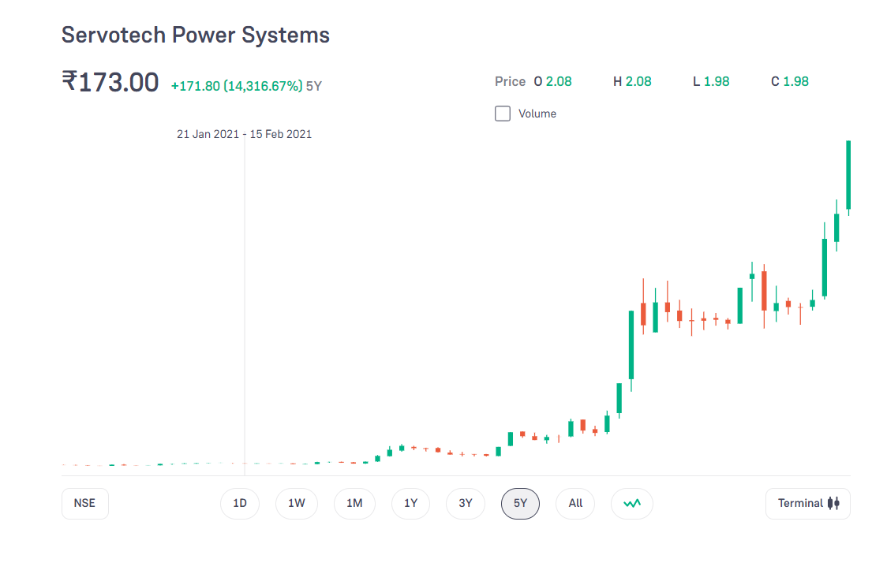Open the Terminal chart button
The width and height of the screenshot is (872, 570).
807,503
